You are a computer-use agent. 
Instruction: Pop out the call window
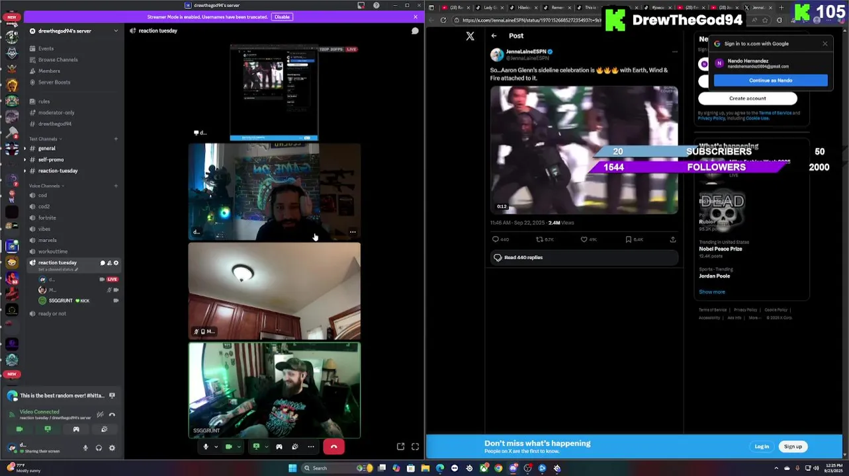click(x=401, y=447)
